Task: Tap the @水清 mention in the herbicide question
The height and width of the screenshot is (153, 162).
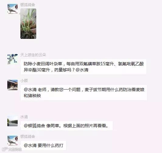Action: tap(82, 70)
